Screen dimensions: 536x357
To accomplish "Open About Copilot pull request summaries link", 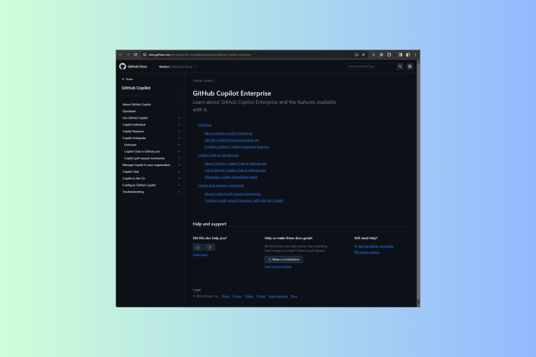I will coord(233,194).
